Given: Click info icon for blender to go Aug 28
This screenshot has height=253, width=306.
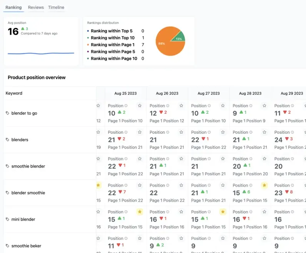Looking at the screenshot, I should point(251,106).
